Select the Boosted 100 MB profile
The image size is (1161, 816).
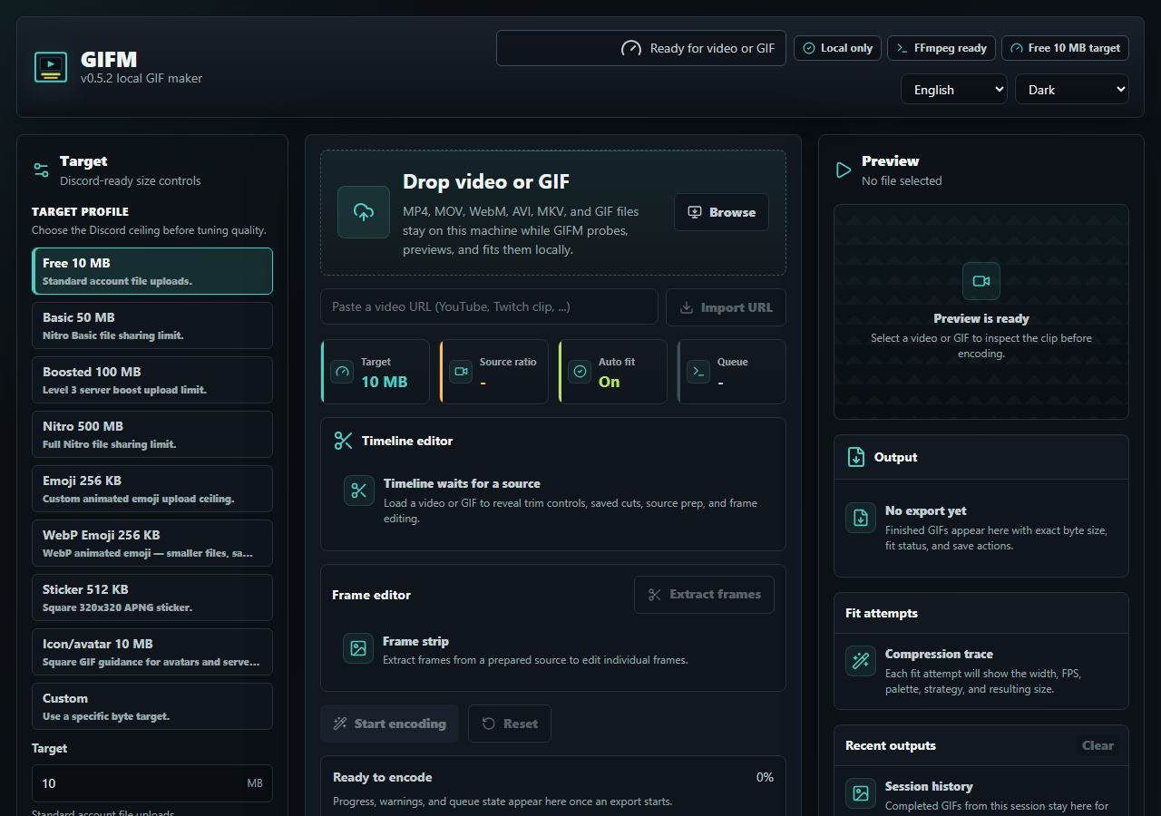point(152,380)
